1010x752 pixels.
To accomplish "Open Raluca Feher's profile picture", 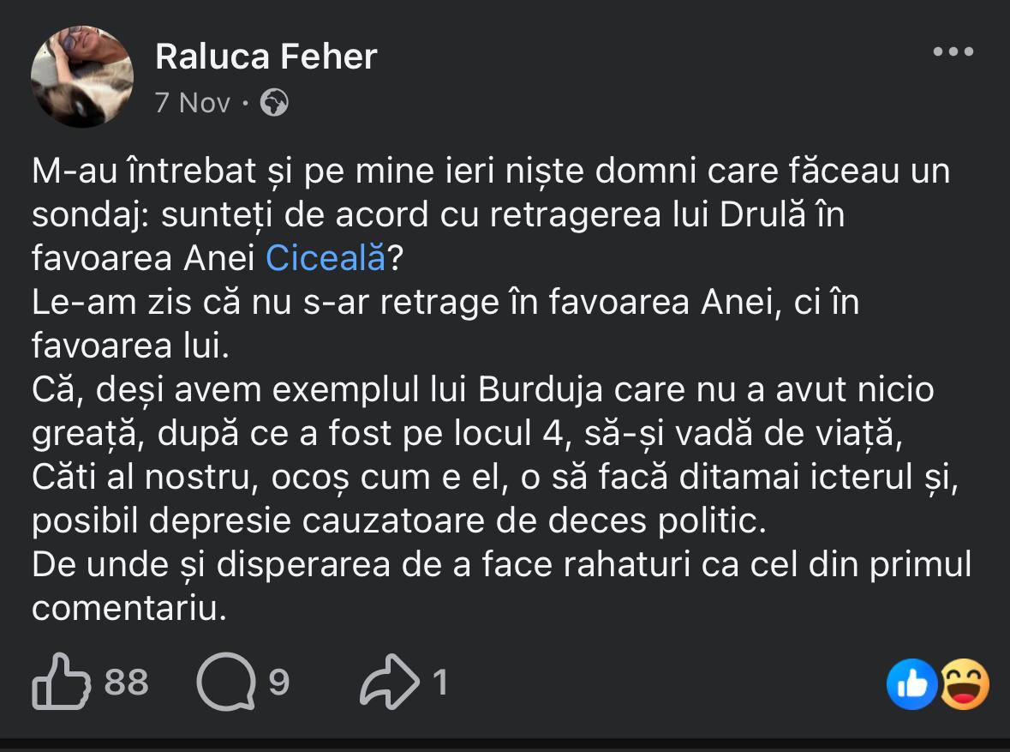I will 82,76.
